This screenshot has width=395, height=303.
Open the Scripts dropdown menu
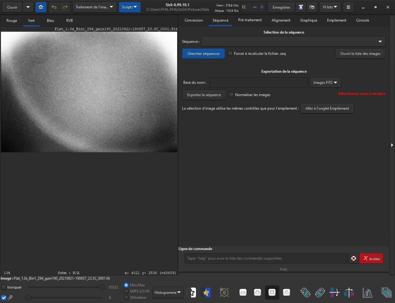pyautogui.click(x=129, y=7)
